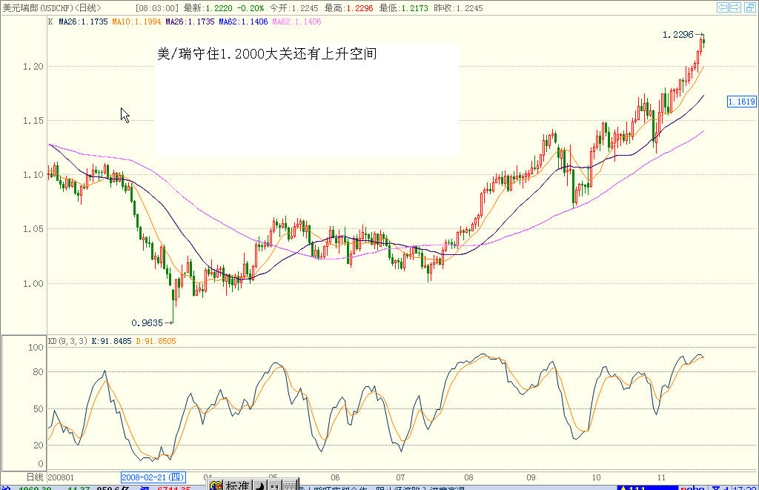Toggle half/full width moon icon
Viewport: 759px width, 490px height.
click(260, 486)
